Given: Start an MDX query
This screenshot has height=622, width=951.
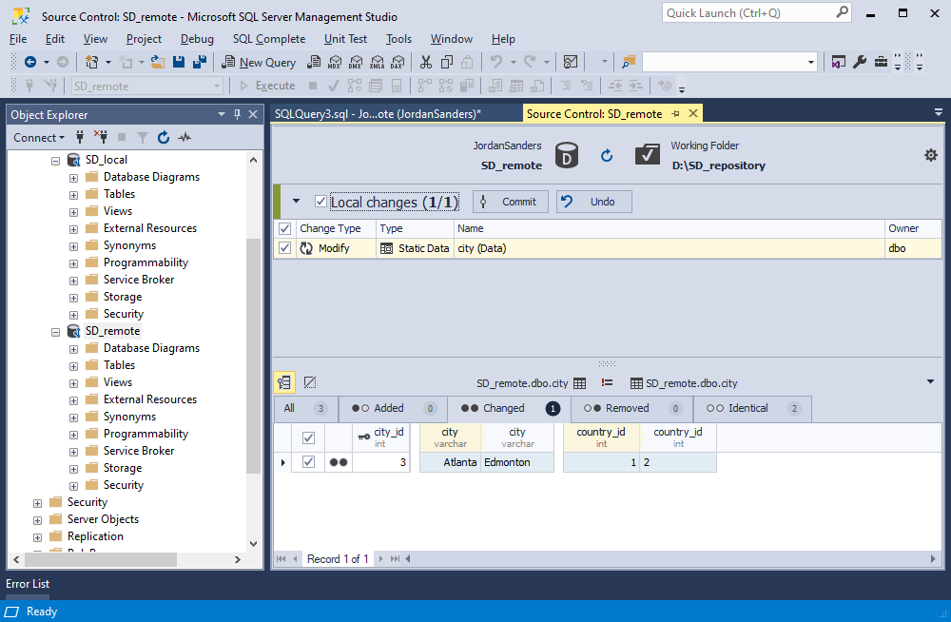Looking at the screenshot, I should point(335,62).
